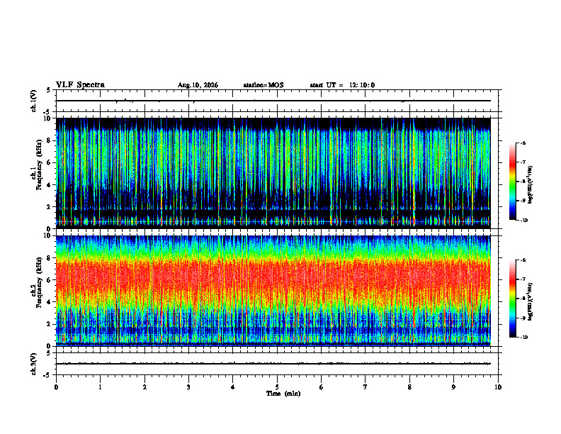Click the VLF Spectra title text
This screenshot has width=561, height=434.
(80, 85)
